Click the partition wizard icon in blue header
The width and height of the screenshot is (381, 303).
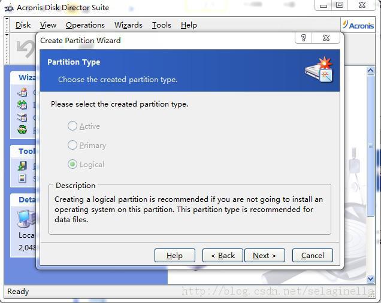point(319,70)
